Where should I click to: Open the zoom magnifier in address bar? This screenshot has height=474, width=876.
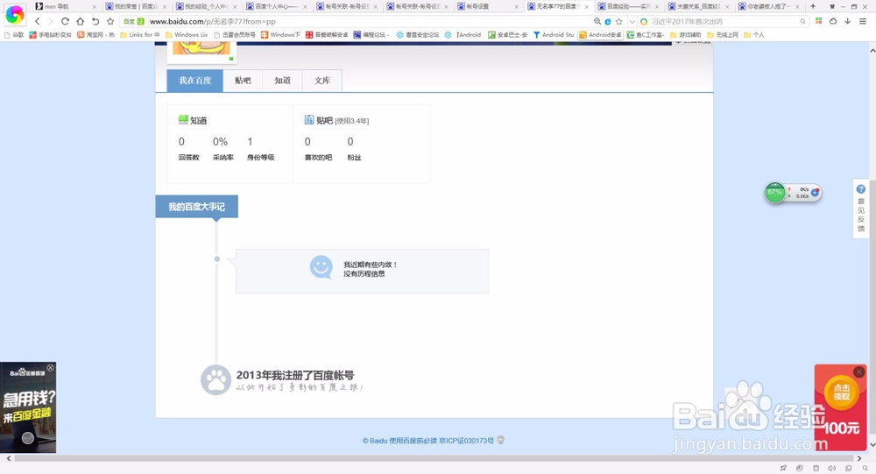pos(597,21)
